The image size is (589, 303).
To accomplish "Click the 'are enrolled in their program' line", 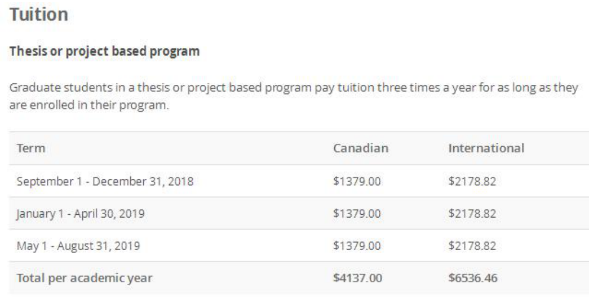I will click(x=90, y=105).
